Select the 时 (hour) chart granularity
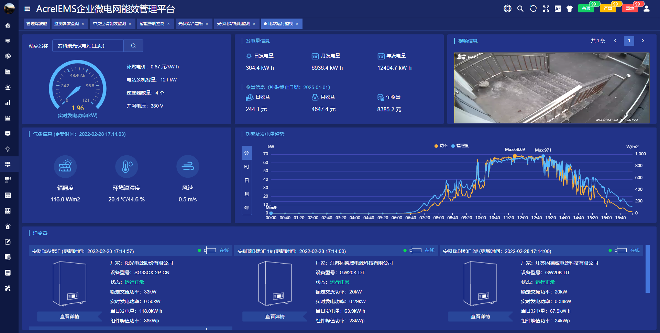 (246, 167)
